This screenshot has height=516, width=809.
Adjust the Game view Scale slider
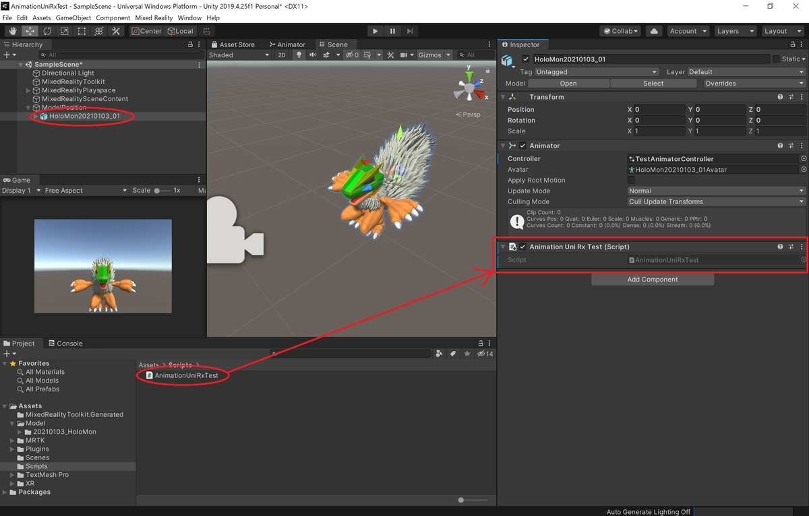coord(162,191)
